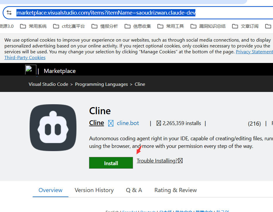Click the Third-Party Cookies link

pyautogui.click(x=25, y=57)
